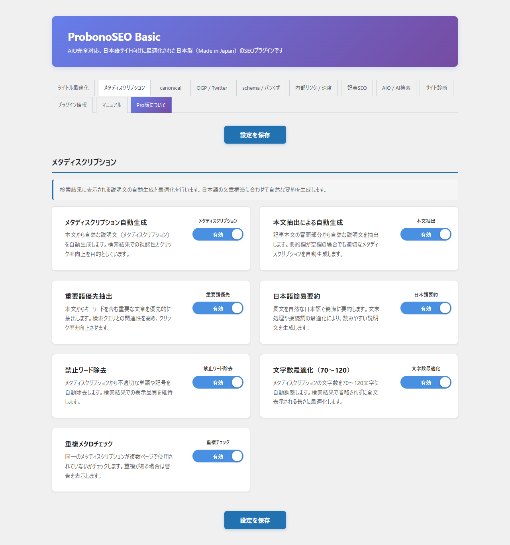This screenshot has height=545, width=510.
Task: Click the 禁止ワード除去 card title
Action: point(86,370)
